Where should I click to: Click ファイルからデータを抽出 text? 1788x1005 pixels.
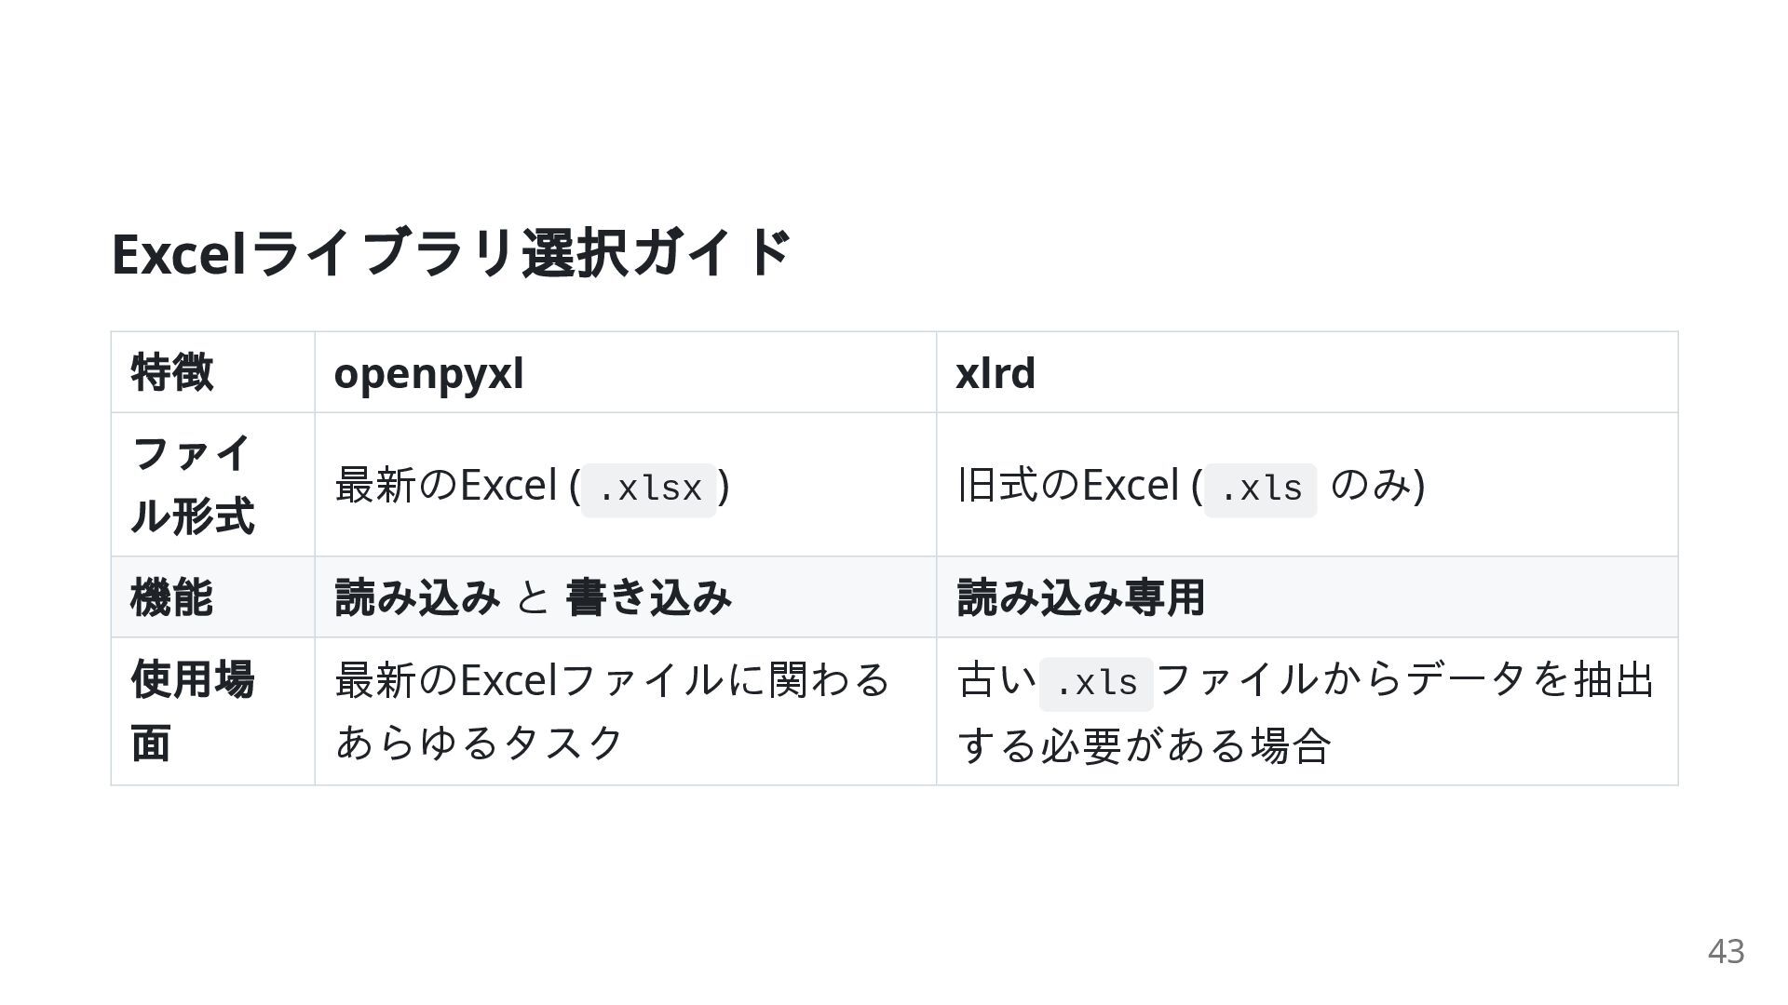tap(1404, 679)
